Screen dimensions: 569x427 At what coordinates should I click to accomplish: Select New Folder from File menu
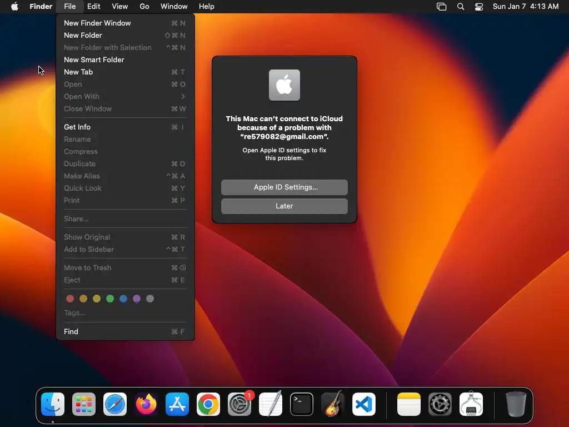(125, 35)
